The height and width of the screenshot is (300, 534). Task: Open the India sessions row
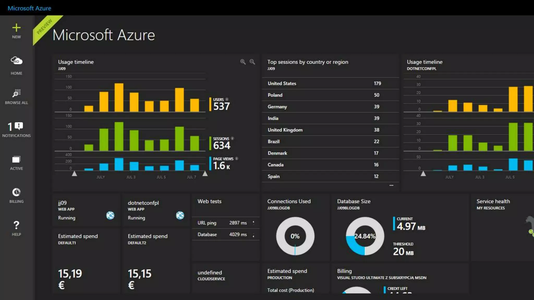coord(330,118)
